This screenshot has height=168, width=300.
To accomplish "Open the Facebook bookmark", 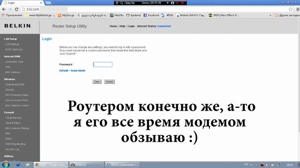I will pyautogui.click(x=151, y=15).
